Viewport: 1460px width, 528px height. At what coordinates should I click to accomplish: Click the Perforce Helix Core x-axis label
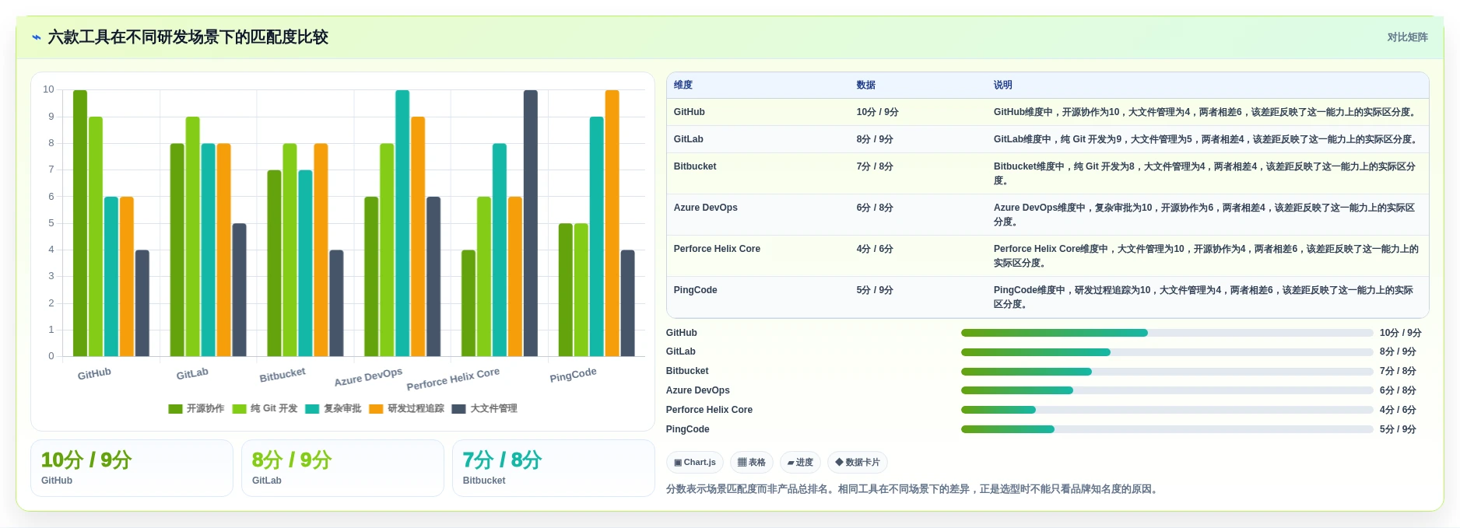point(453,379)
